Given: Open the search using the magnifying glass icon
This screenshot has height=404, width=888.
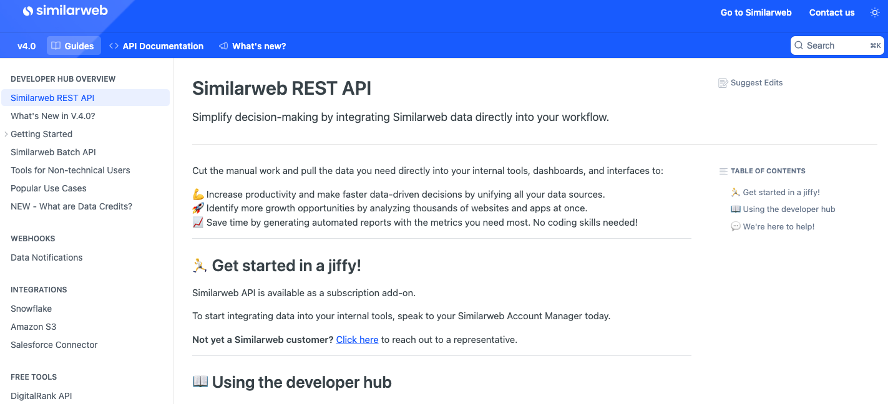Looking at the screenshot, I should 799,46.
